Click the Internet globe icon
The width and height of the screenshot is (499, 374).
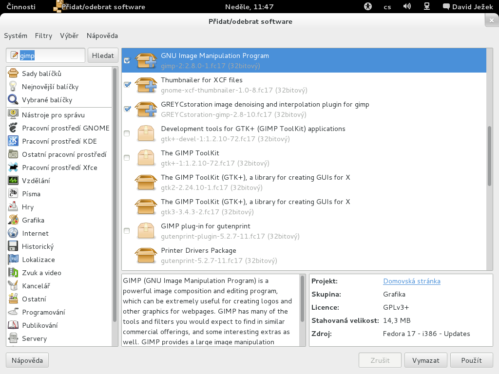click(x=13, y=233)
